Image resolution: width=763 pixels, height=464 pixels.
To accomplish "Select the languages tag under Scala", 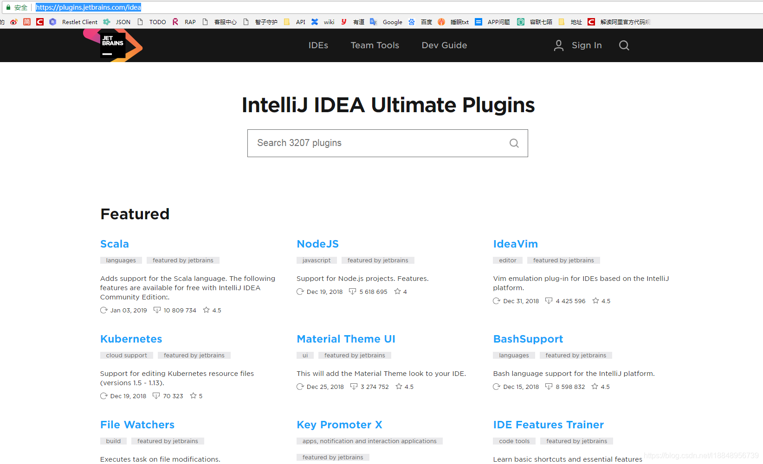I will tap(121, 261).
